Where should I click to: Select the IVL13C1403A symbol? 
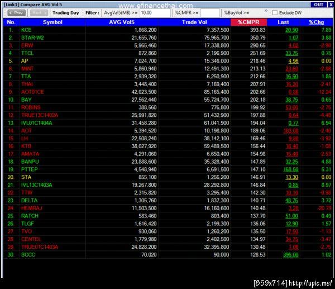[36, 185]
